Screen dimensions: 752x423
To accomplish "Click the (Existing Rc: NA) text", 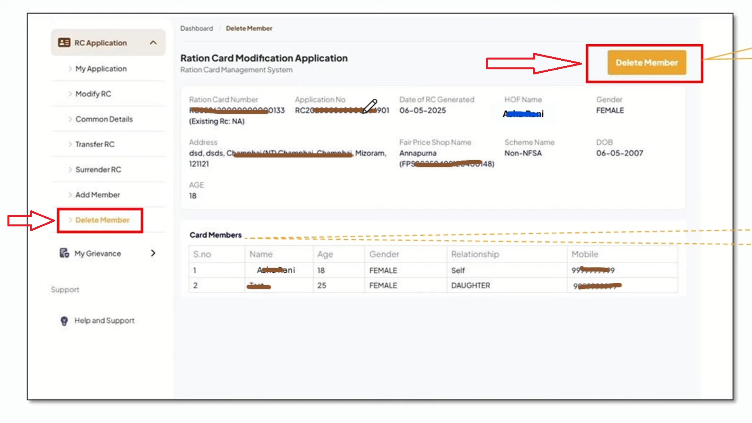I will pyautogui.click(x=217, y=121).
